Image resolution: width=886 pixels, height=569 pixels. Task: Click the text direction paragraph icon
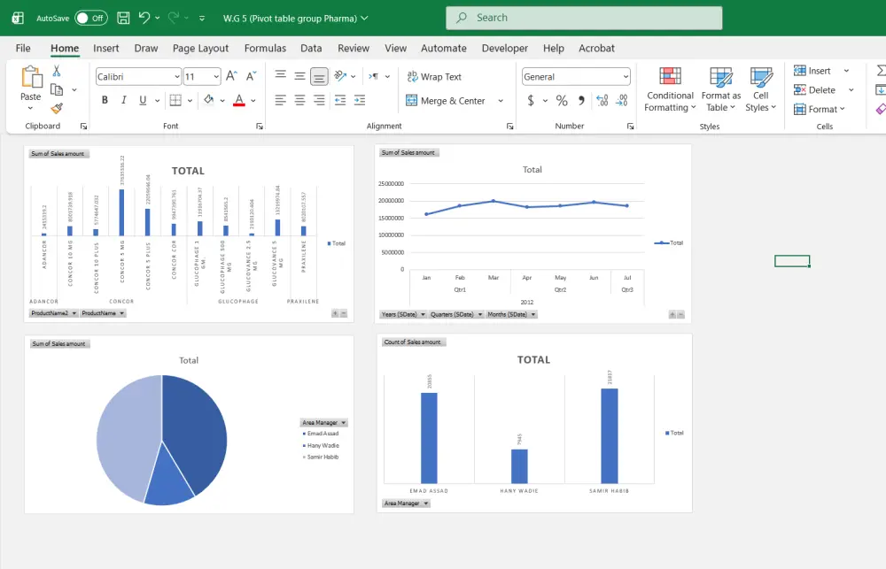374,76
